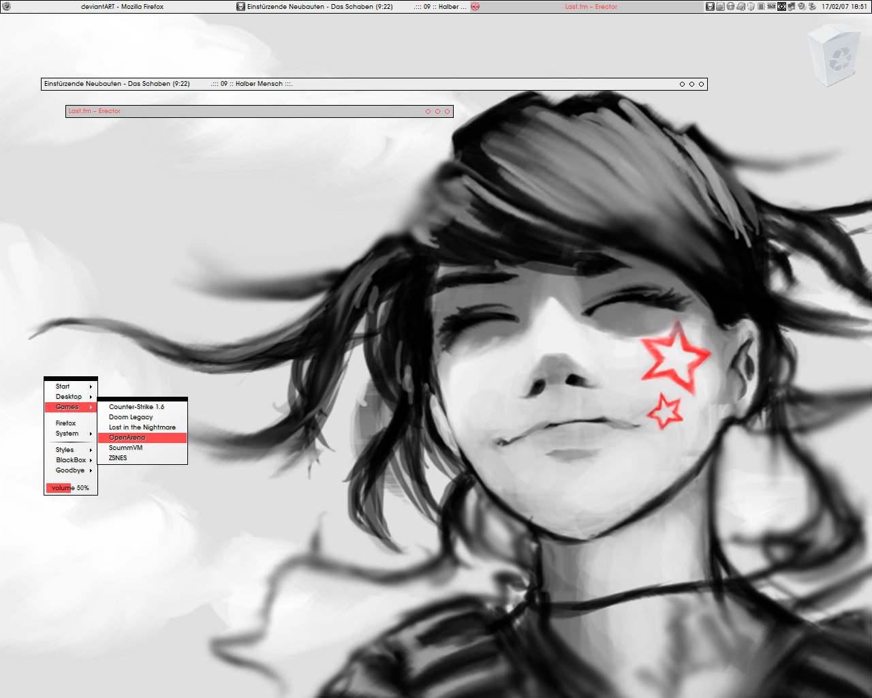Screen dimensions: 872x698
Task: Launch Firefox from the menu
Action: point(71,423)
